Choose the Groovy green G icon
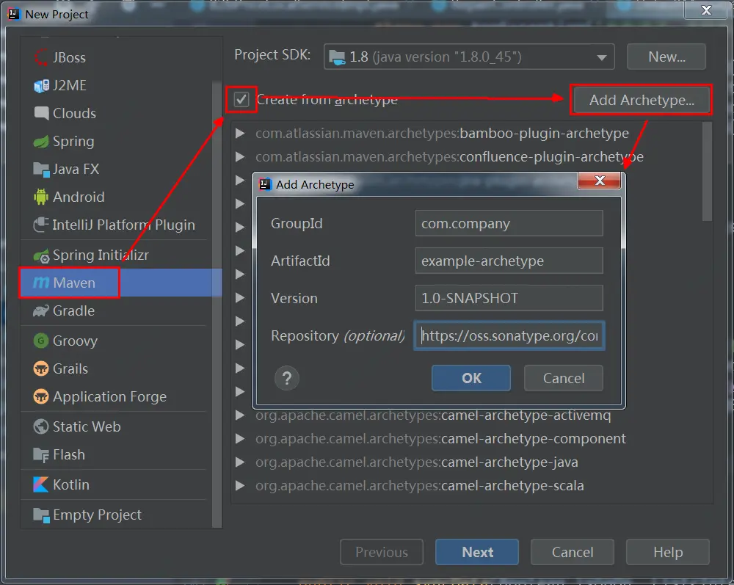Screen dimensions: 734x585 coord(40,341)
